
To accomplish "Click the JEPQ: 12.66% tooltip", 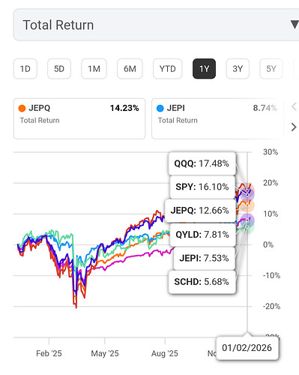I will (x=200, y=211).
